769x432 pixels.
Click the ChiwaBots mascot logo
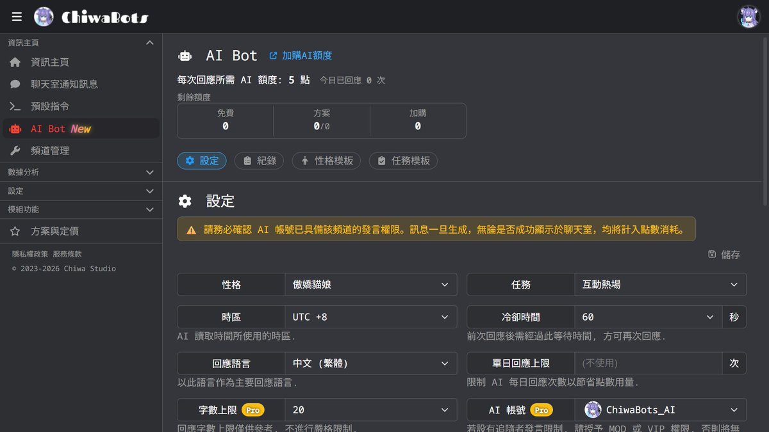(44, 17)
